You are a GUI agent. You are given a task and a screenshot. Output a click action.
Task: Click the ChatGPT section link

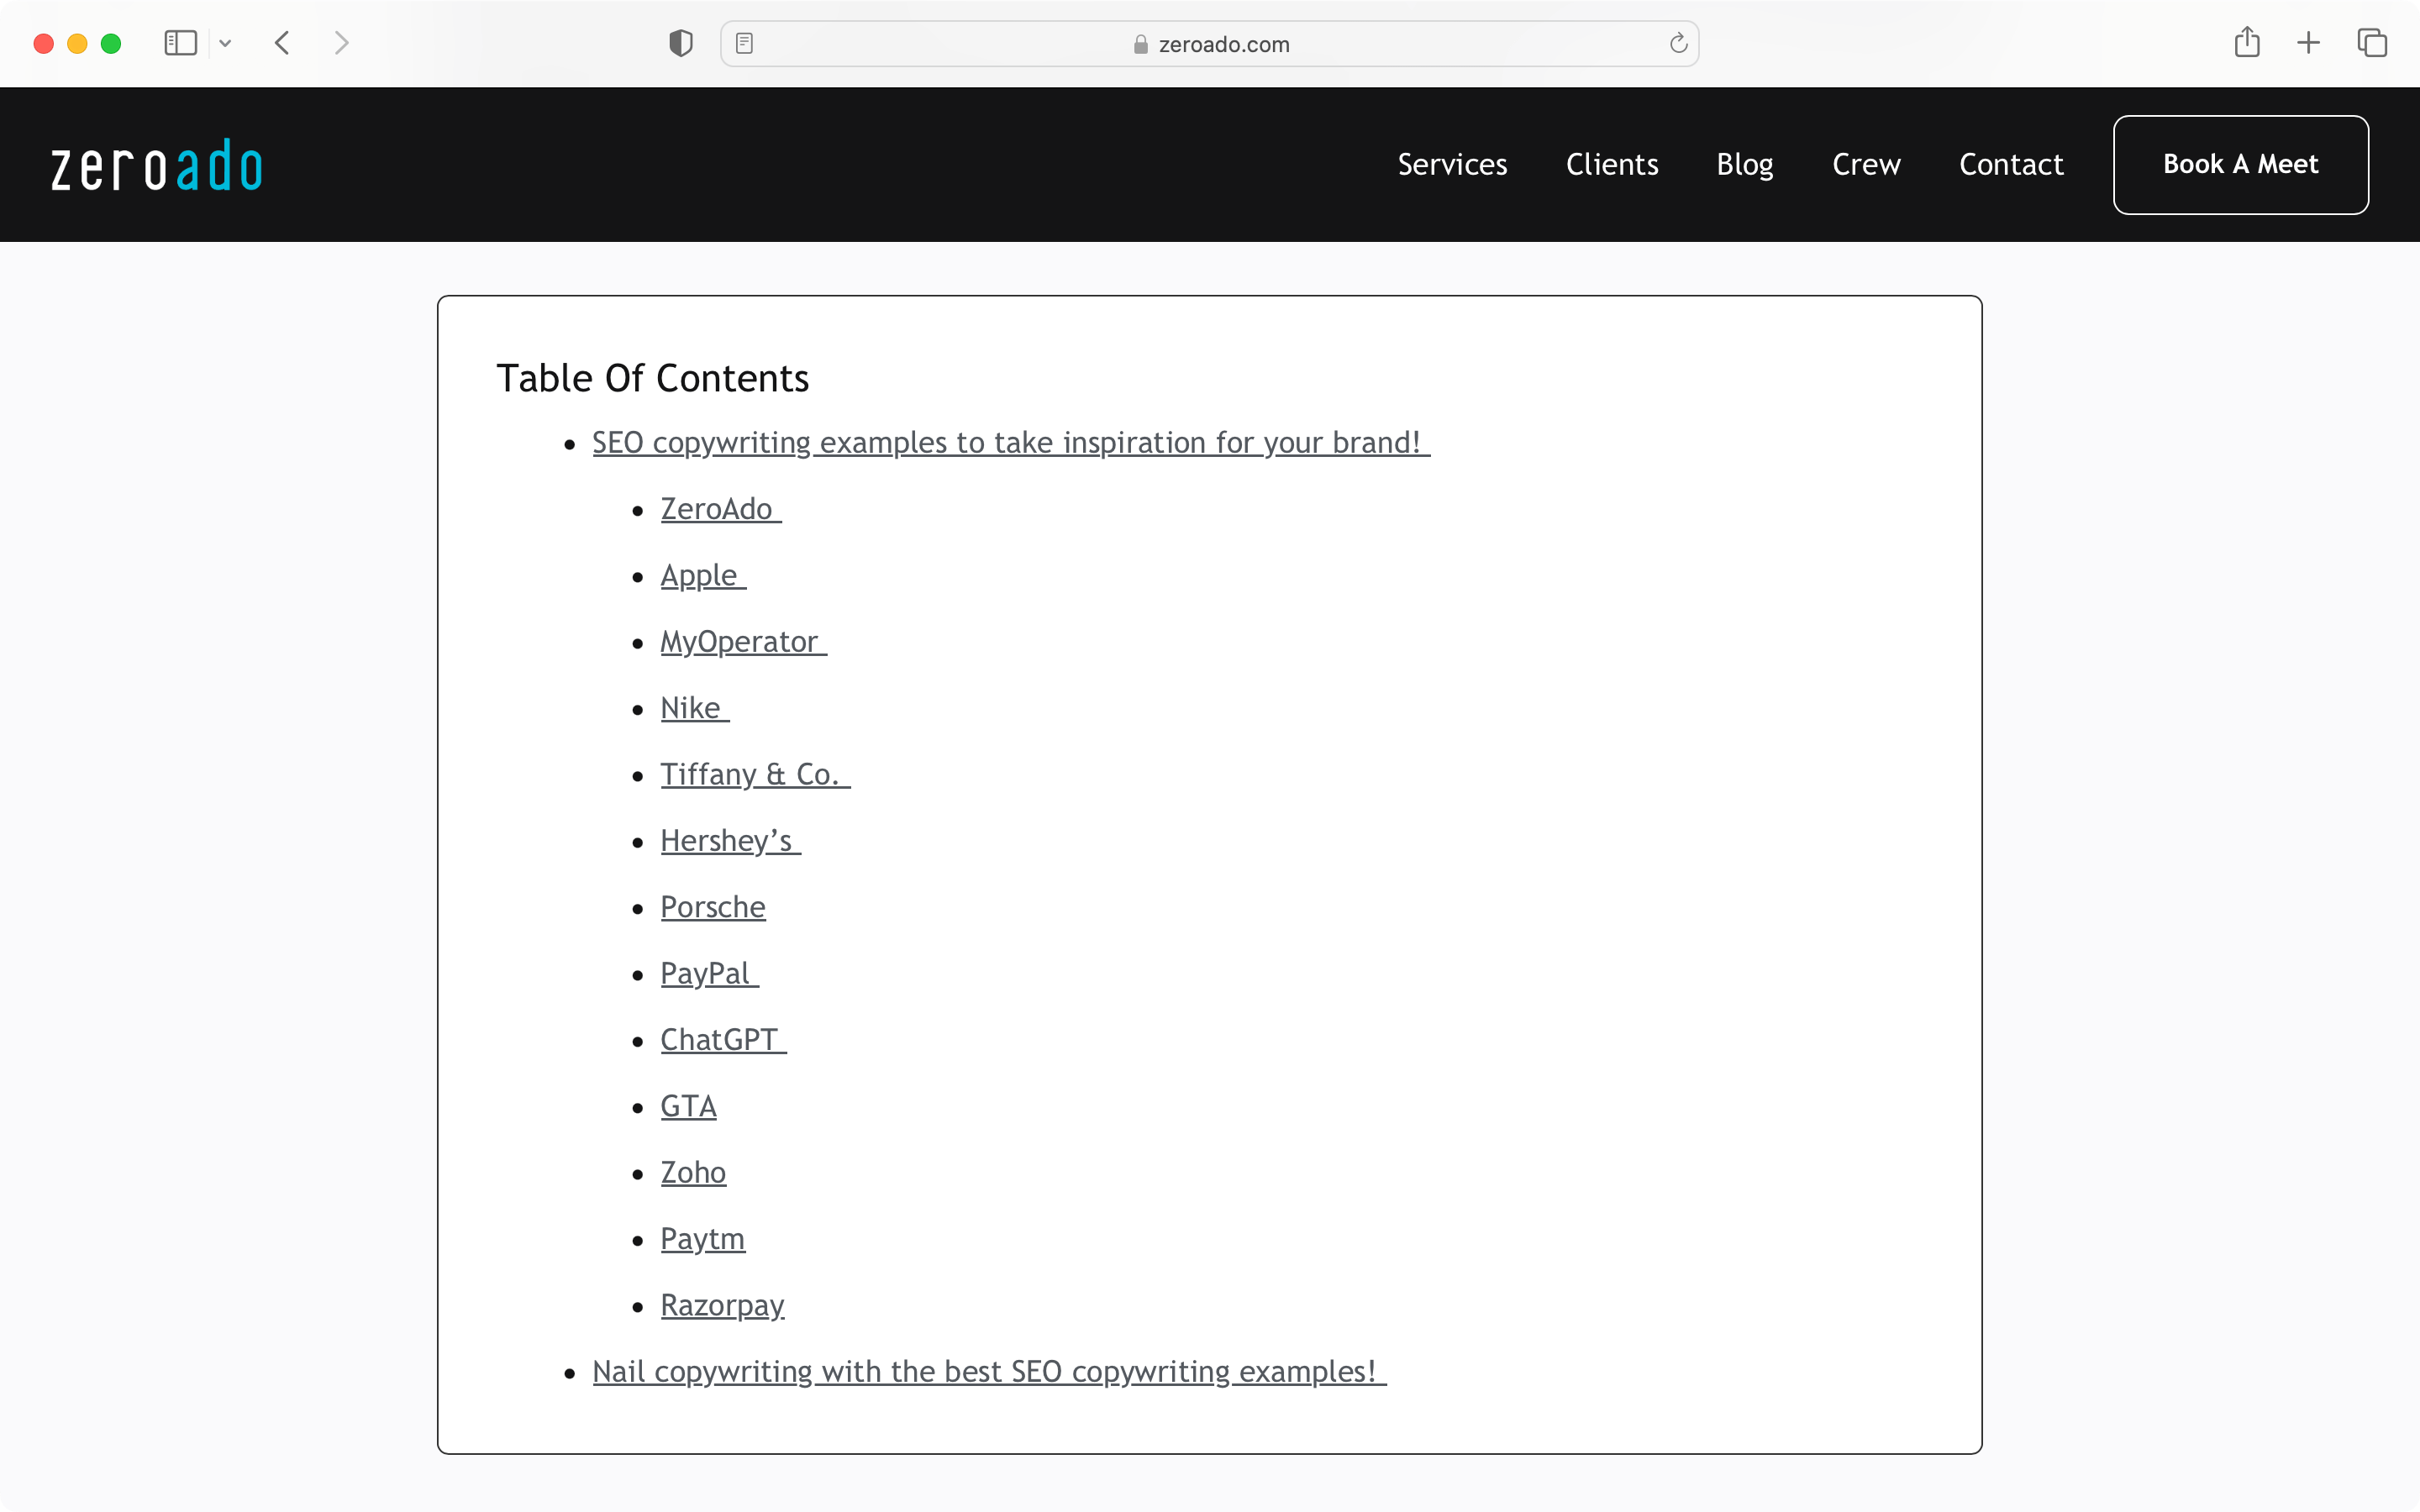click(719, 1038)
